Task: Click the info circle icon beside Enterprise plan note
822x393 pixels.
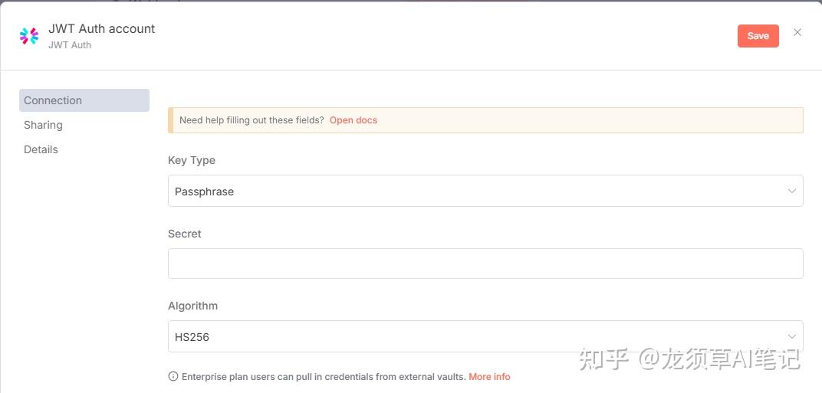Action: coord(173,376)
